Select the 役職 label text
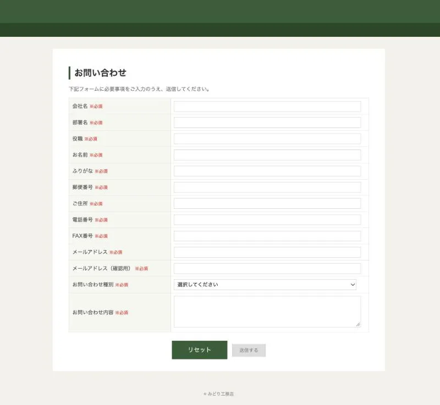 click(78, 138)
